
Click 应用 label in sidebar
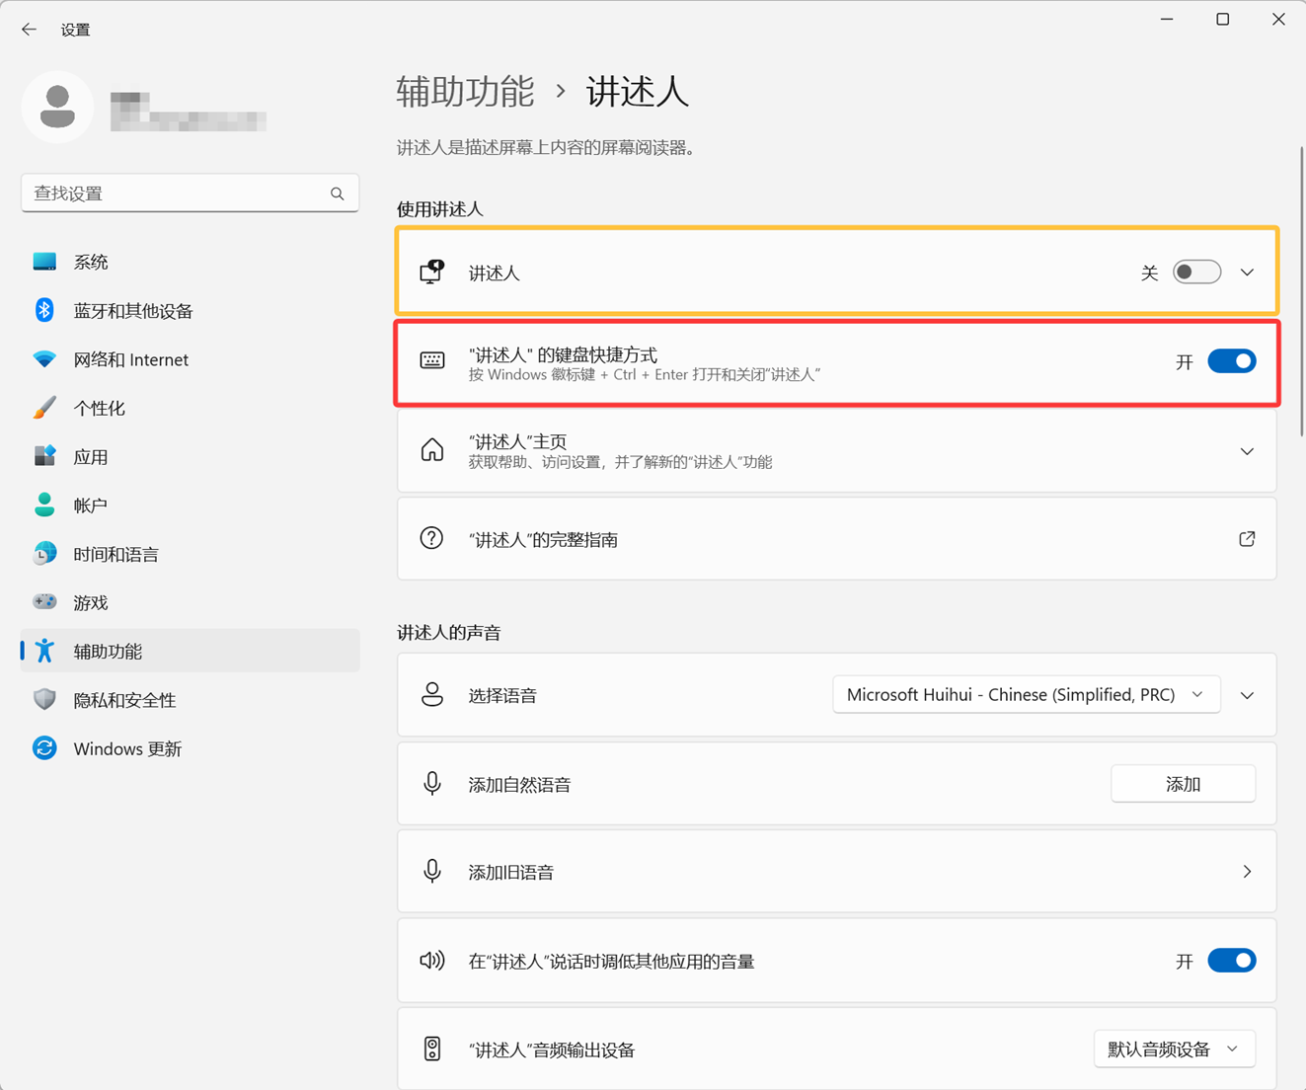click(x=91, y=457)
